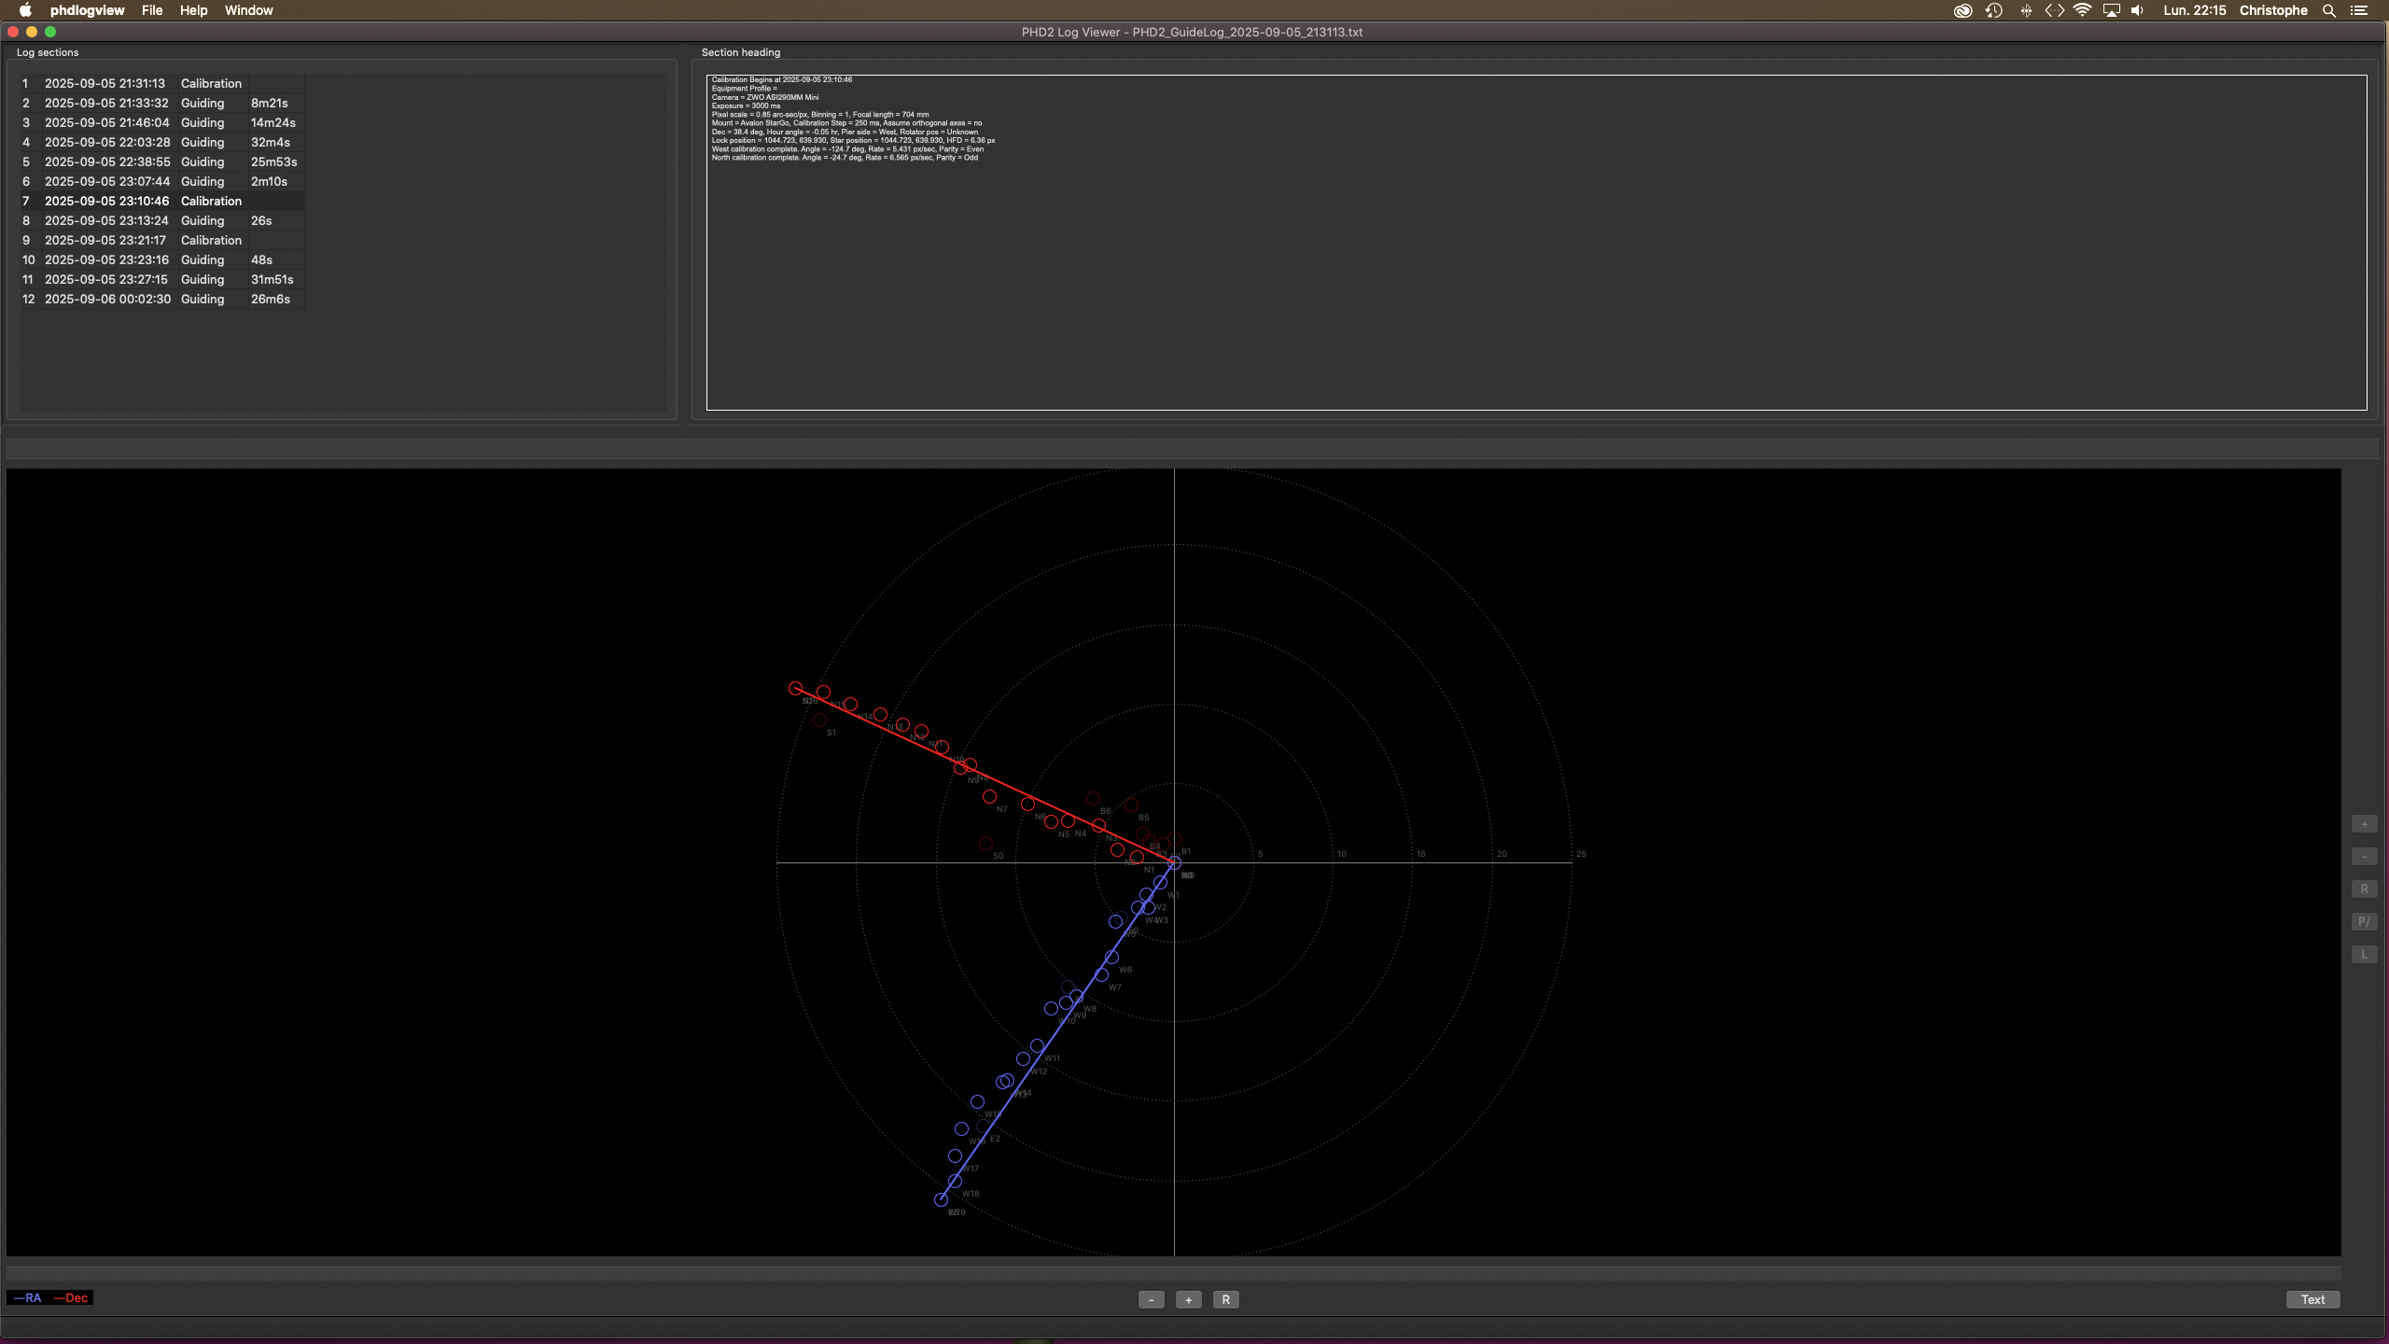
Task: Click the L button on right side
Action: click(x=2364, y=954)
